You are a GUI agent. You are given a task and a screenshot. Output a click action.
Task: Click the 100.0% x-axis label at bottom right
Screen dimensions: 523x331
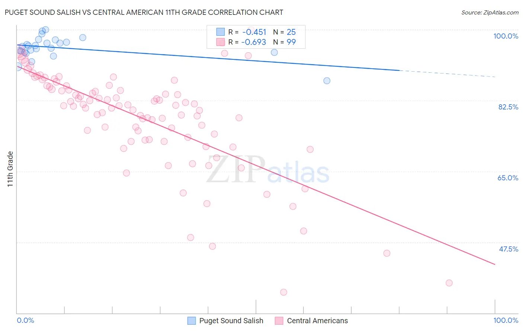(506, 320)
